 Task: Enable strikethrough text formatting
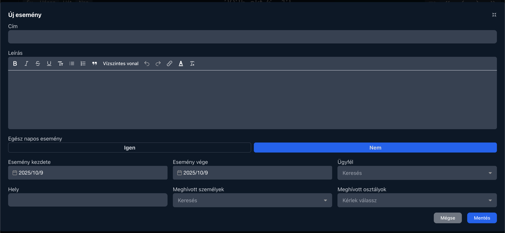click(38, 63)
